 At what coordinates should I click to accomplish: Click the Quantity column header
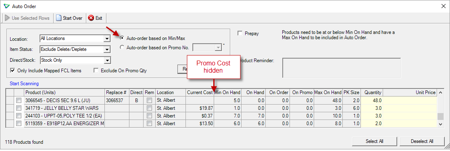click(x=372, y=92)
